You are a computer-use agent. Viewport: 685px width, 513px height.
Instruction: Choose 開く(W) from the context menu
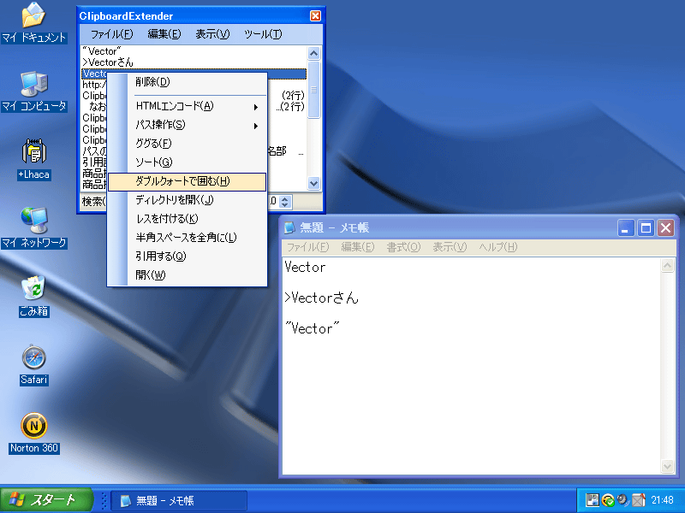click(187, 275)
